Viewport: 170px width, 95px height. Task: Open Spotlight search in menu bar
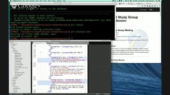click(x=156, y=1)
